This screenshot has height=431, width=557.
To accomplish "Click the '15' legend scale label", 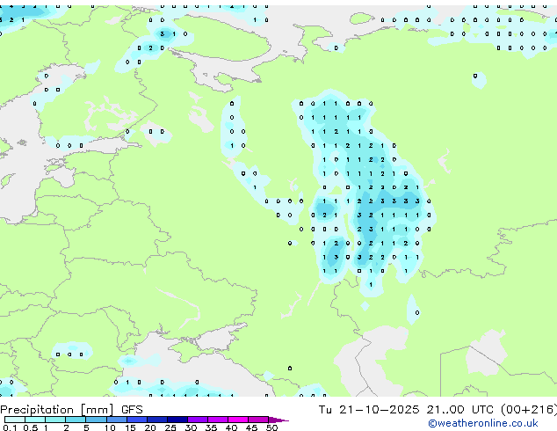I will coord(130,427).
